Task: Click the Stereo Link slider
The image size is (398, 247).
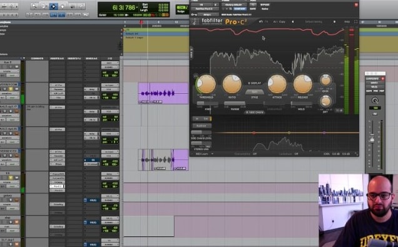Action: coord(201,144)
